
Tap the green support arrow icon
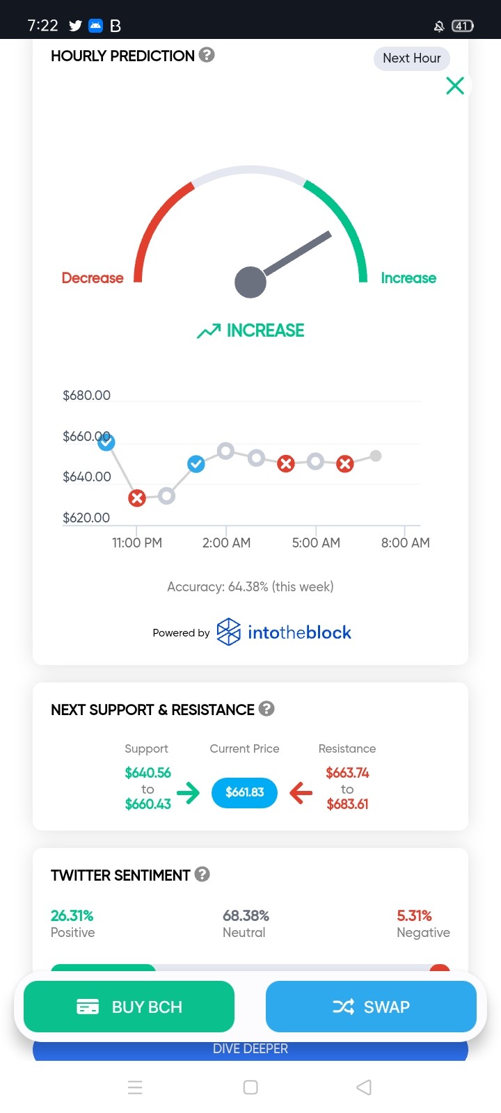coord(188,792)
